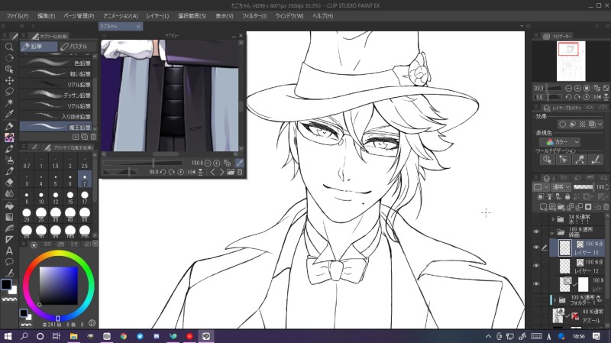Select the magnifier Zoom tool
Viewport: 611px width, 343px height.
pyautogui.click(x=9, y=47)
